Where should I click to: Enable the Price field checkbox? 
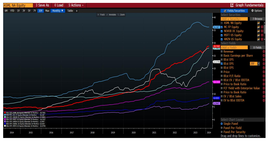222,72
